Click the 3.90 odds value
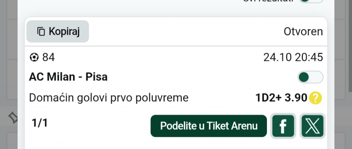Image resolution: width=352 pixels, height=149 pixels. tap(296, 98)
